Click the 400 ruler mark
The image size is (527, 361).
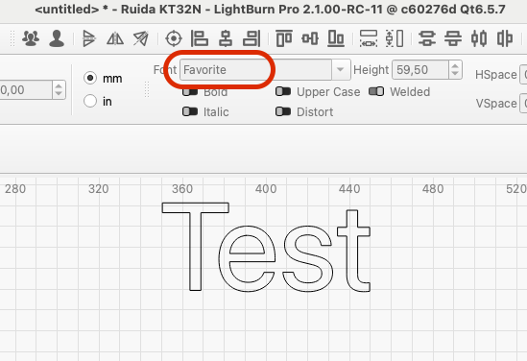click(266, 189)
